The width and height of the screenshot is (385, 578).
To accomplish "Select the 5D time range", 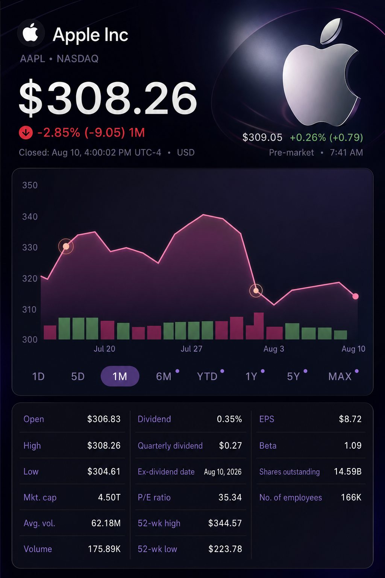I will tap(78, 376).
